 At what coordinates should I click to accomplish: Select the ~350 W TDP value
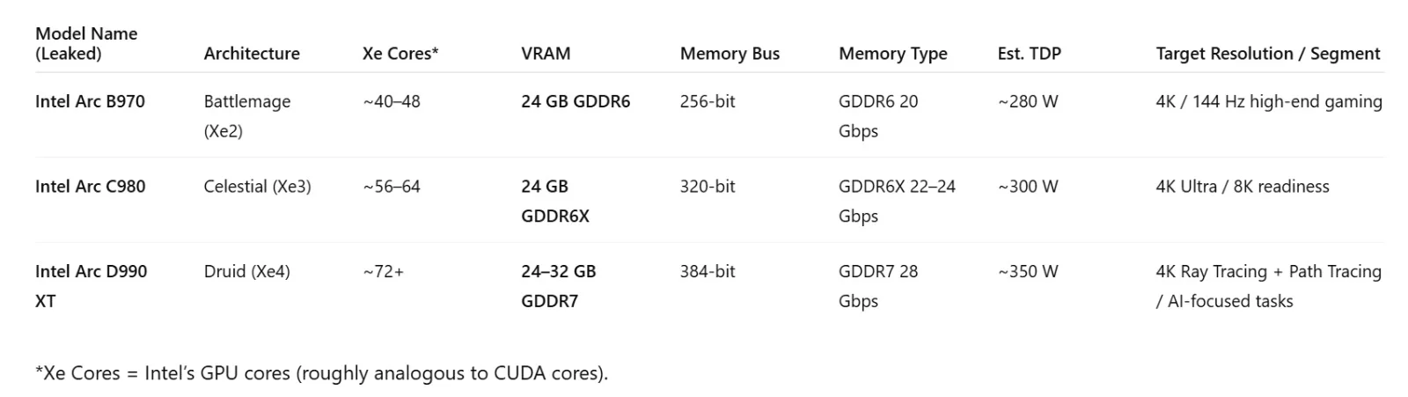[1028, 272]
